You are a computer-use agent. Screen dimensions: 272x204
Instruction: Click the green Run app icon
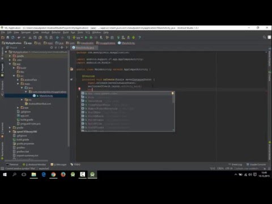(x=86, y=37)
